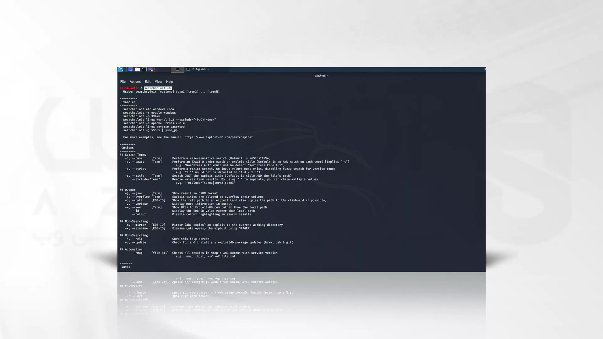Screen dimensions: 603x339
Task: Click the show desktop panel icon
Action: (x=131, y=69)
